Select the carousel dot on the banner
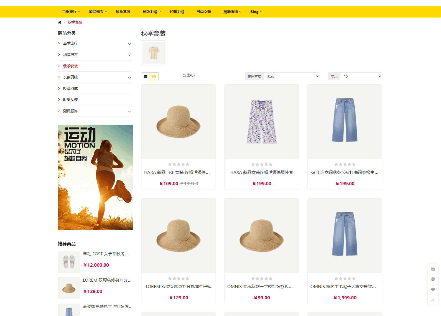Screen dimensions: 441x316 pyautogui.click(x=97, y=225)
